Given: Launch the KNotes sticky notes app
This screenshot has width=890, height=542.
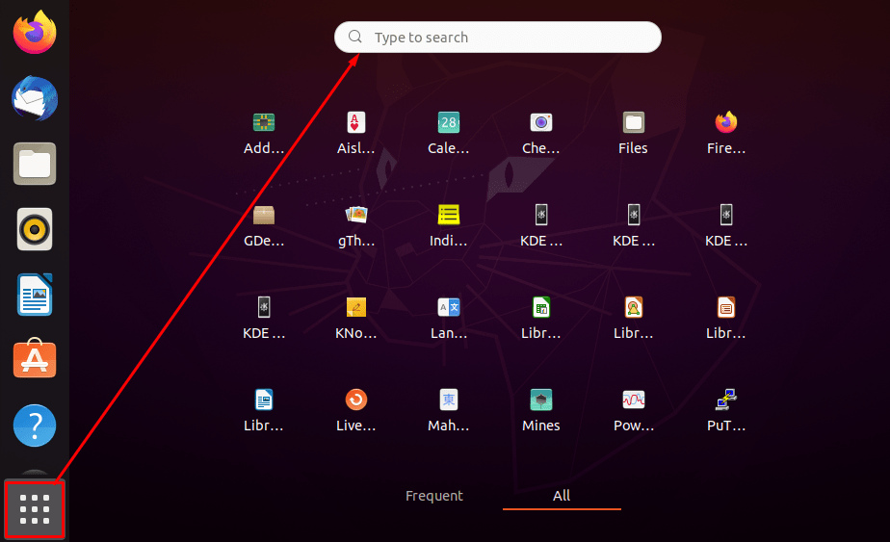Looking at the screenshot, I should pos(355,319).
